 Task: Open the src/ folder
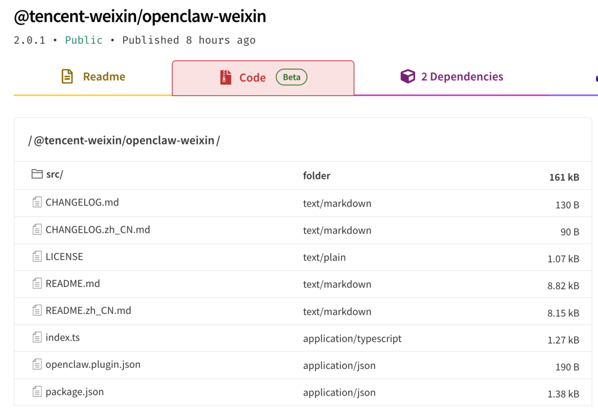pyautogui.click(x=54, y=174)
